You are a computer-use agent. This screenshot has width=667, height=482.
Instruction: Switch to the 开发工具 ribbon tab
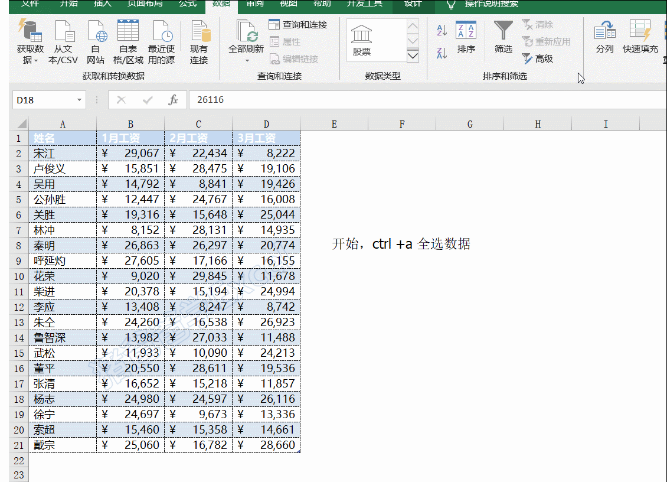tap(365, 4)
